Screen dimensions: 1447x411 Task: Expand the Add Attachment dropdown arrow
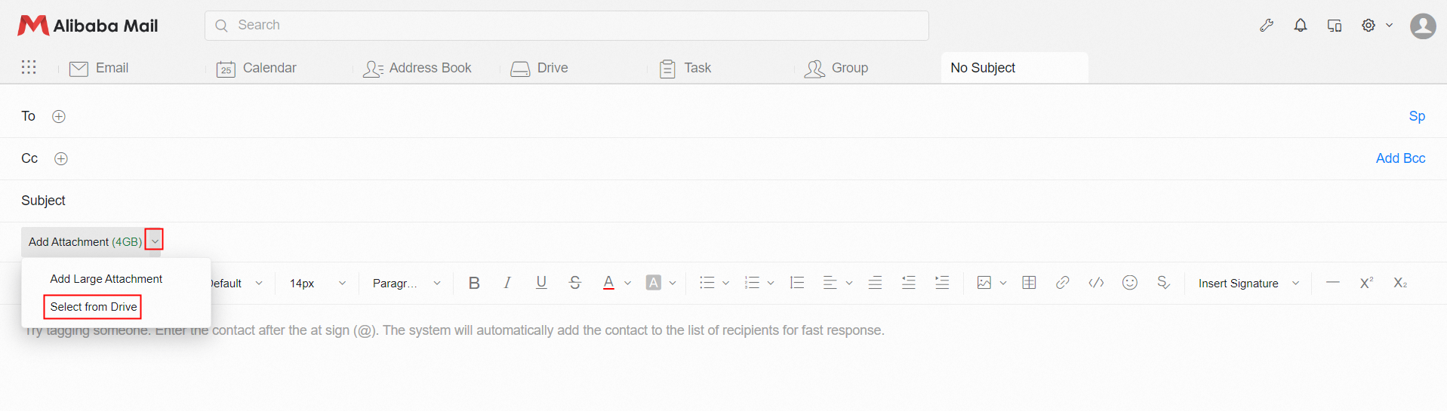155,241
